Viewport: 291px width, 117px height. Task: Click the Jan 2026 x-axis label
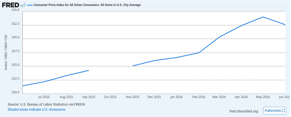[176, 97]
